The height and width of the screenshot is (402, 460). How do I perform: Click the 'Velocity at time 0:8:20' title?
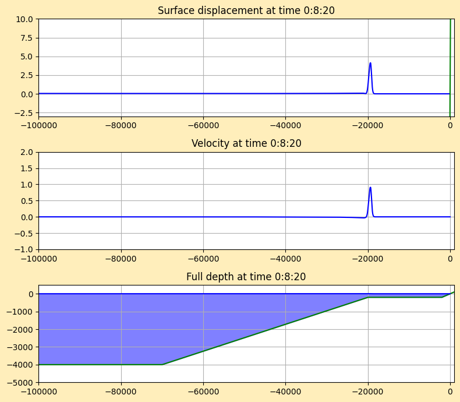(246, 143)
